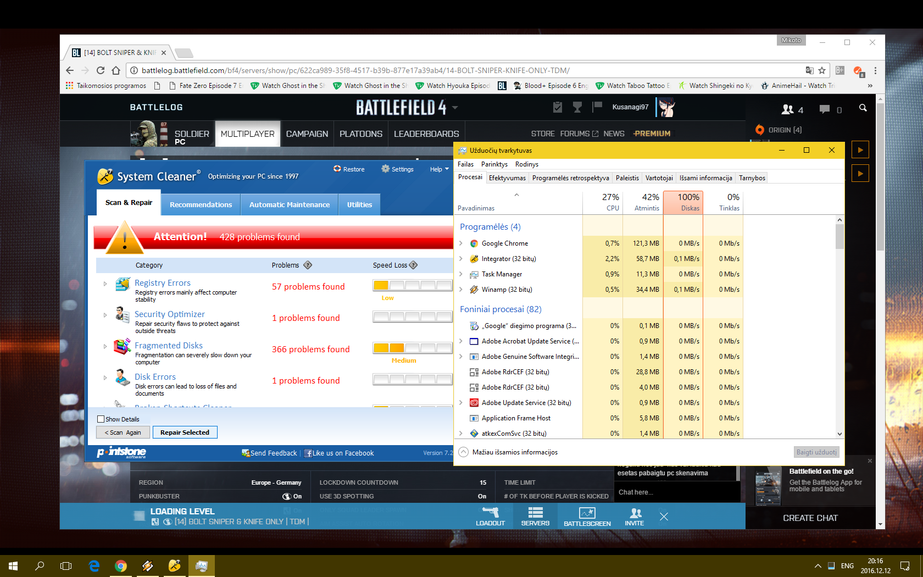Click the Kusanagi97 profile avatar
This screenshot has width=923, height=577.
(x=667, y=107)
